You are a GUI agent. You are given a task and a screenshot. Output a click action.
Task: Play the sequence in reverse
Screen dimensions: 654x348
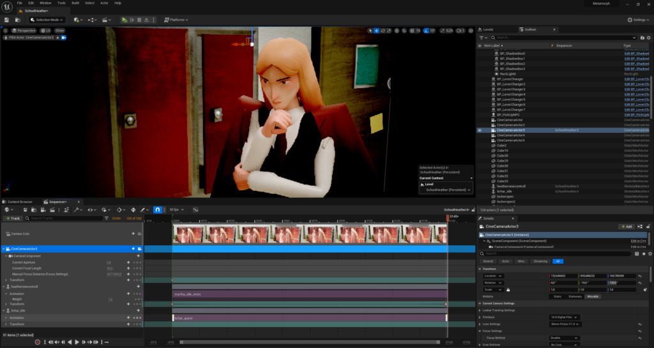(70, 342)
